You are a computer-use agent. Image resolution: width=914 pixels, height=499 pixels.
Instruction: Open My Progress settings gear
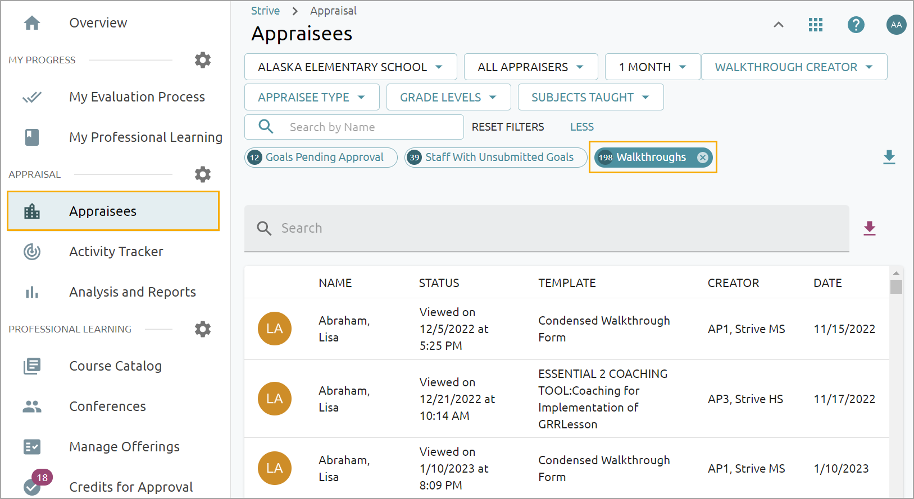[x=203, y=60]
